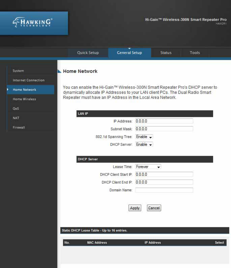Open the Status tab
The height and width of the screenshot is (268, 231).
(166, 53)
